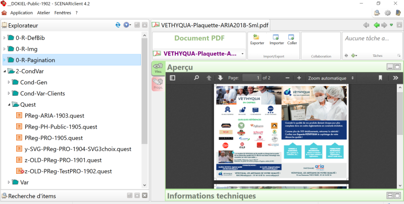
Task: Open the Fenêtres menu
Action: (63, 13)
